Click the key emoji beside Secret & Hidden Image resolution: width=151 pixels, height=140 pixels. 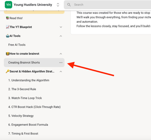coord(7,72)
